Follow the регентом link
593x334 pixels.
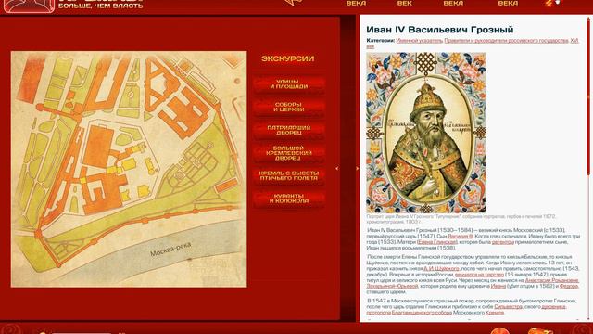(x=502, y=242)
